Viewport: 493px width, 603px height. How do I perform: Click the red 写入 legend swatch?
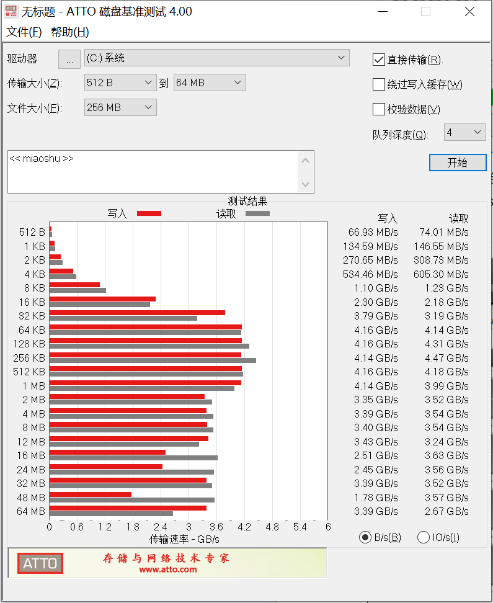[149, 213]
